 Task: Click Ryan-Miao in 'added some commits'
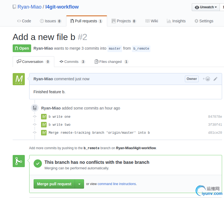click(x=51, y=108)
